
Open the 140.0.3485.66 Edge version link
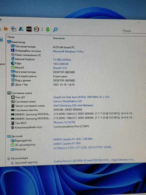tap(61, 64)
